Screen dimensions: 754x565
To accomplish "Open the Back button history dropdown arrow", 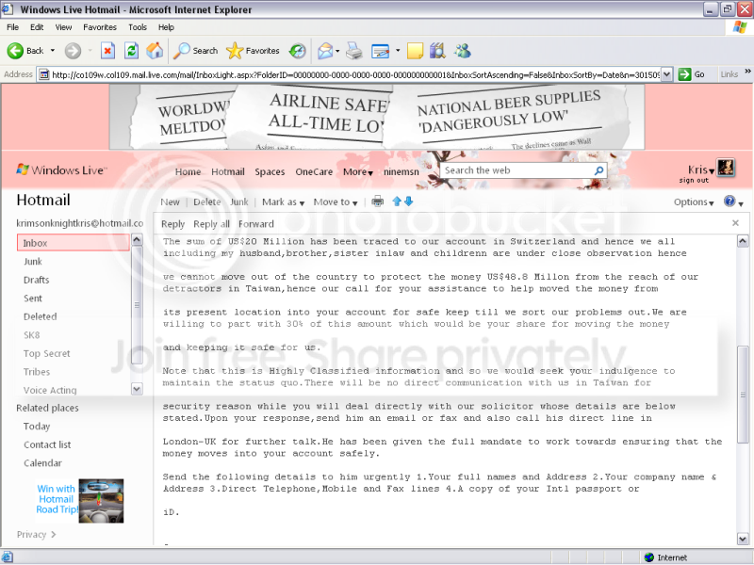I will [x=53, y=51].
